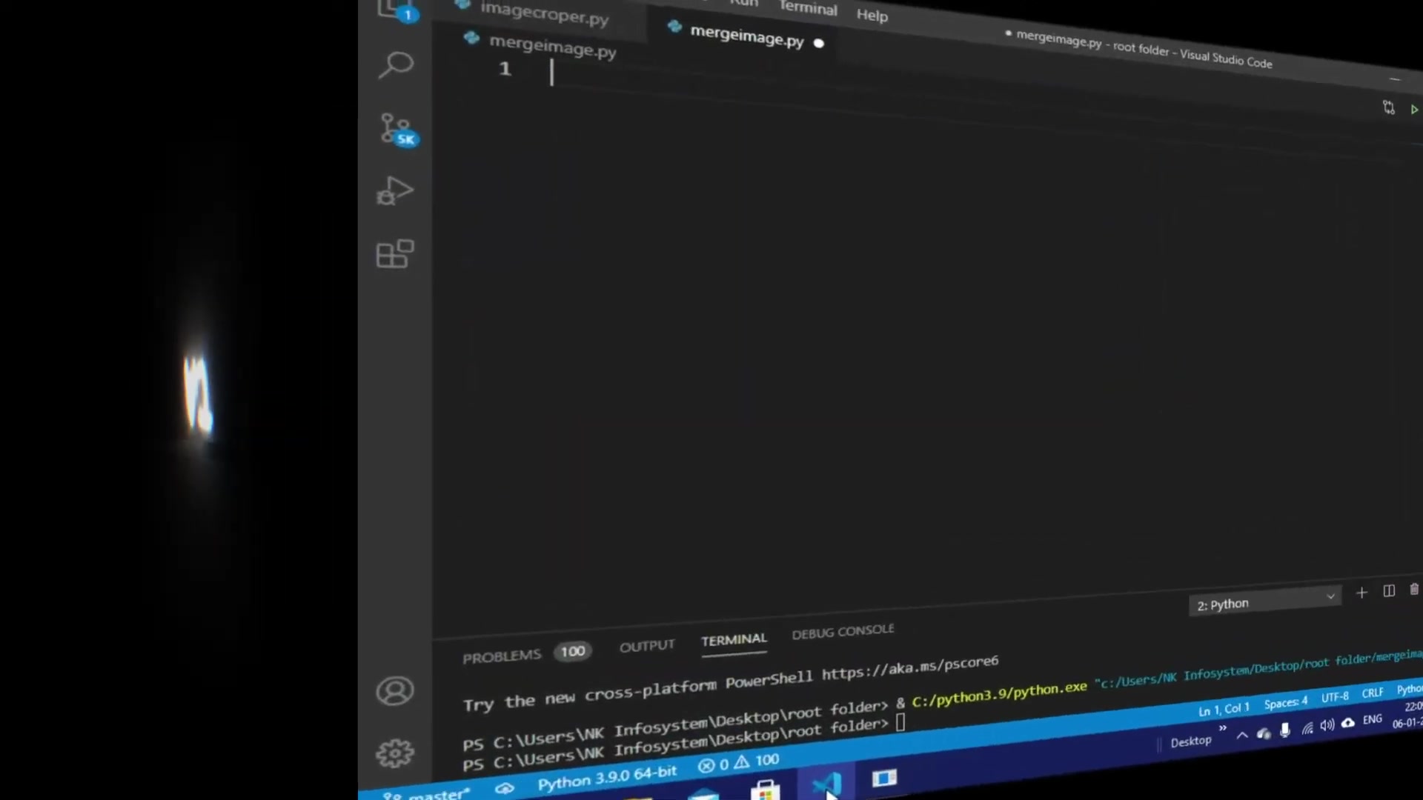Switch to the OUTPUT panel tab
The image size is (1423, 800).
(647, 646)
